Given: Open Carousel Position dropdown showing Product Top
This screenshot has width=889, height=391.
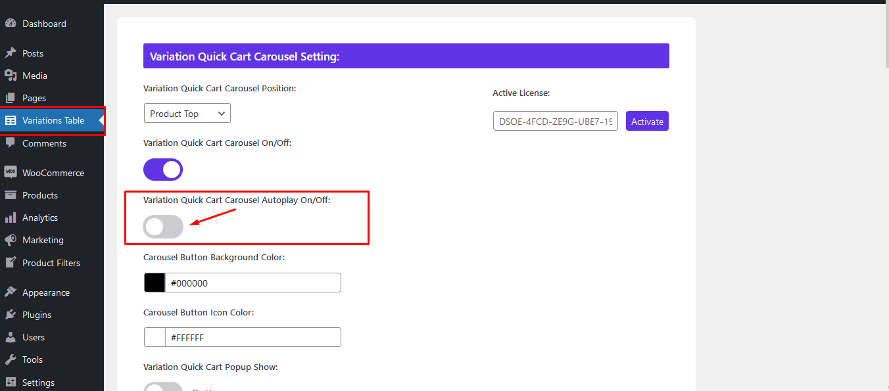Looking at the screenshot, I should click(x=187, y=113).
